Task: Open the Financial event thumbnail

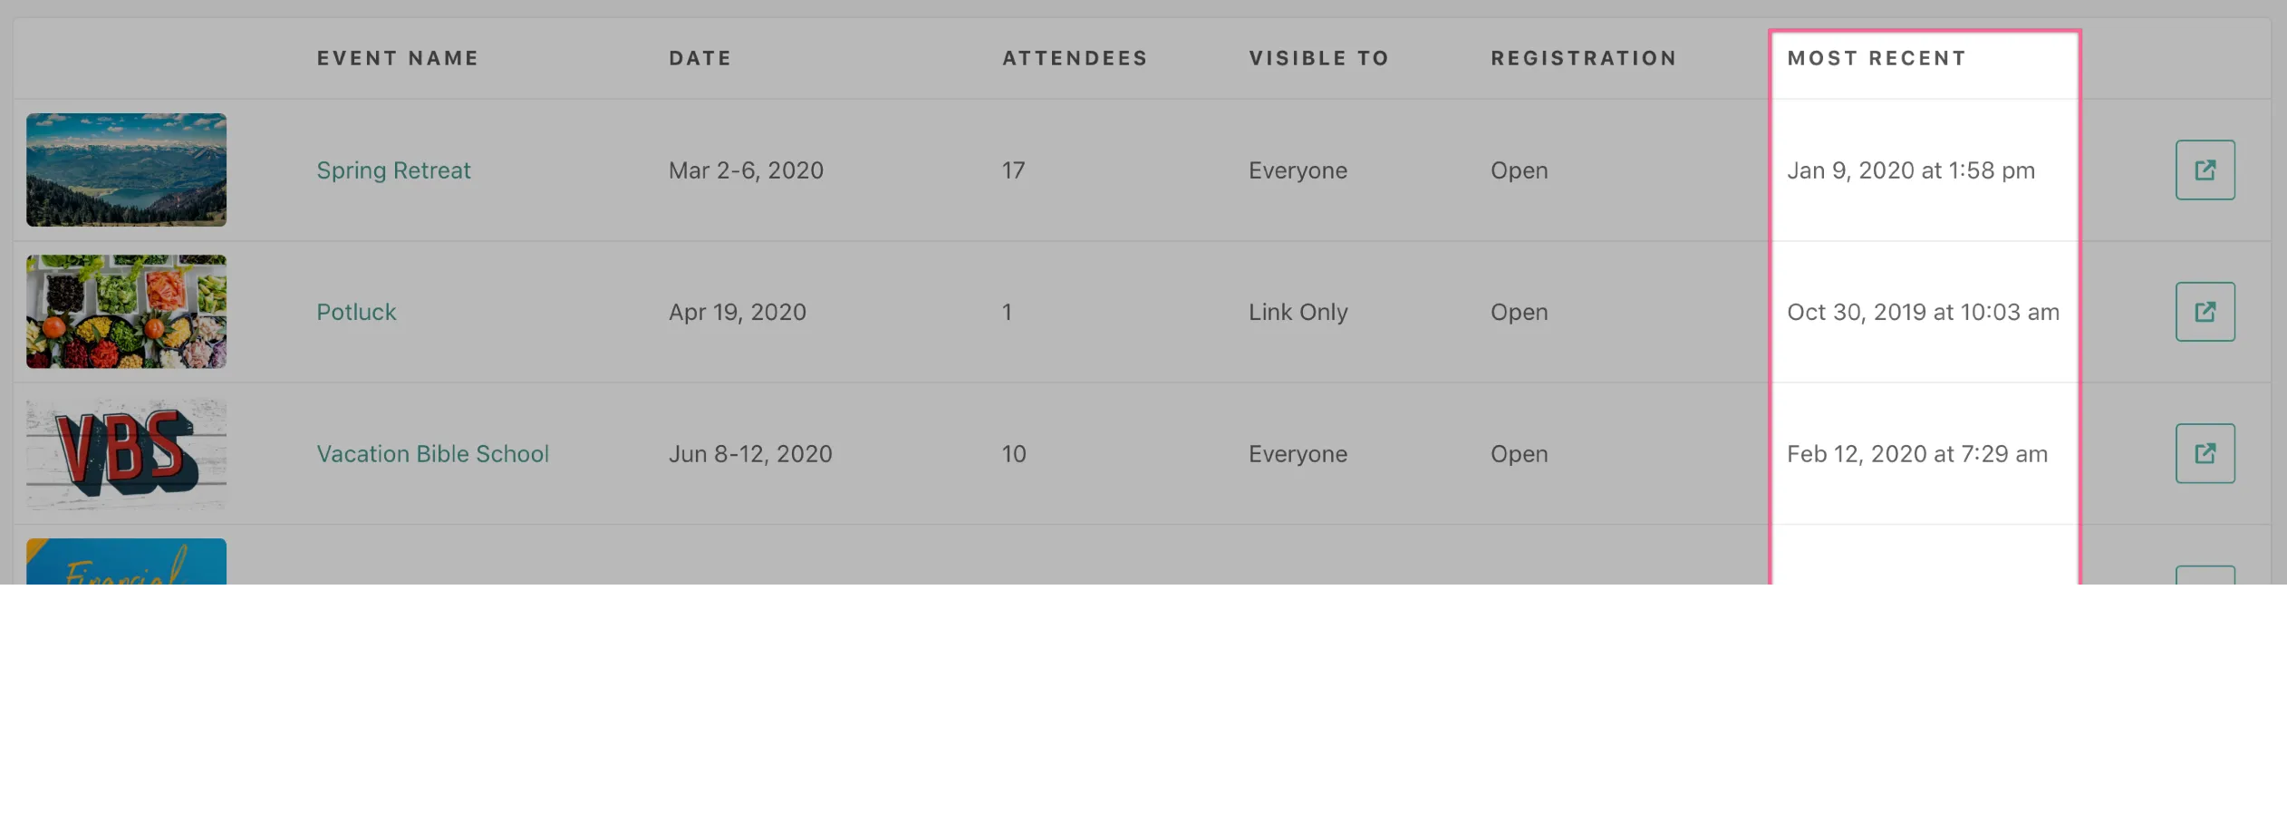Action: 126,564
